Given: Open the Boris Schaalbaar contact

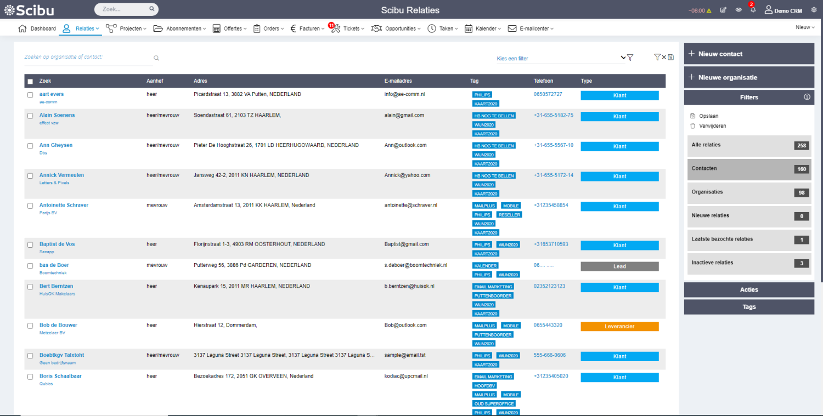Looking at the screenshot, I should tap(60, 376).
